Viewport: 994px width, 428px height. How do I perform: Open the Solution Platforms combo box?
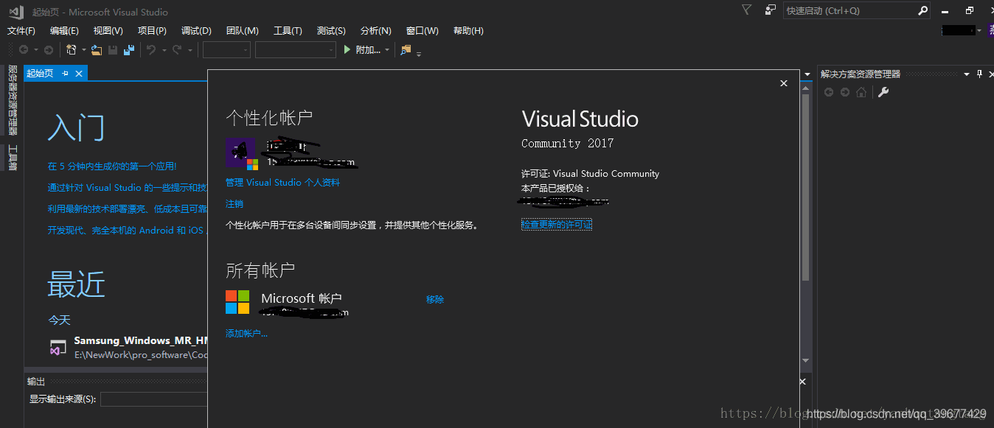pyautogui.click(x=296, y=50)
